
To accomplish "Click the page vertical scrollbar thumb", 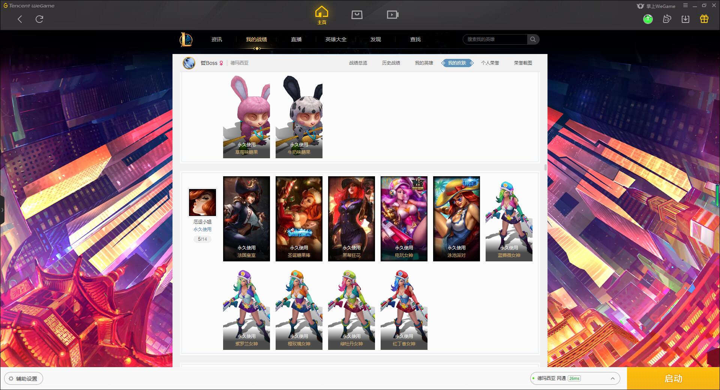I will pyautogui.click(x=545, y=167).
